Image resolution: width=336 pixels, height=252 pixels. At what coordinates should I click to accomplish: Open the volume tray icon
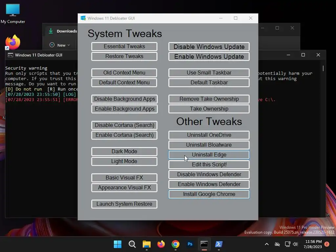(295, 244)
